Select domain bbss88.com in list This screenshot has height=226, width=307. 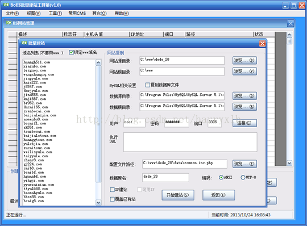tap(34, 197)
